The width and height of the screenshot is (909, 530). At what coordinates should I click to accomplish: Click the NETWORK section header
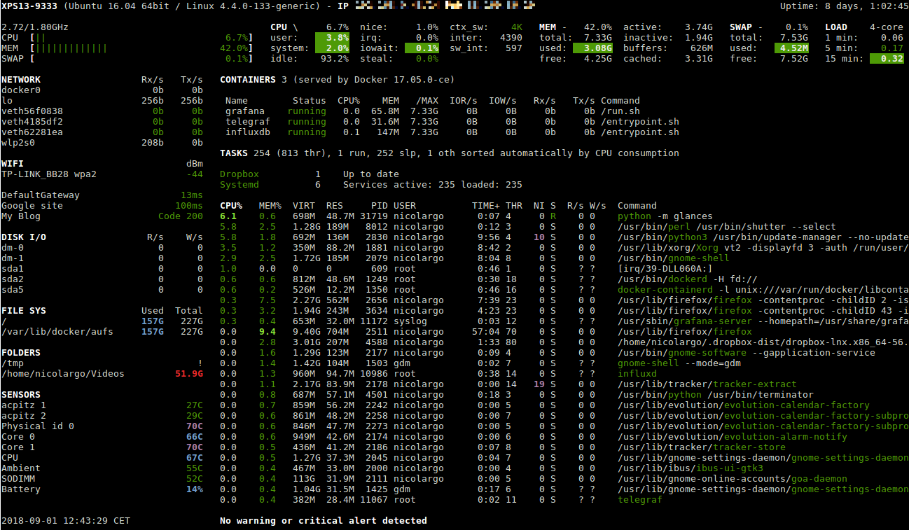[x=21, y=80]
